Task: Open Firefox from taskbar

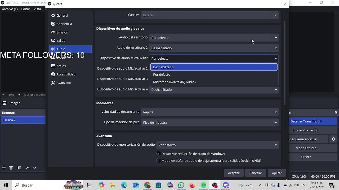Action: 192,185
